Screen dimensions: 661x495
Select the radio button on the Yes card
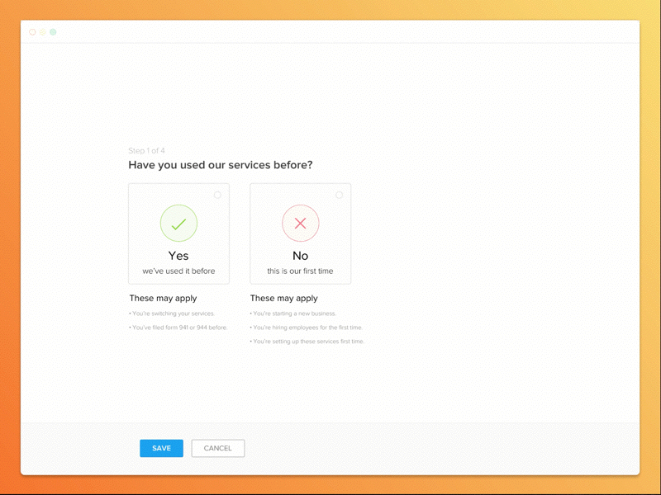pos(218,193)
